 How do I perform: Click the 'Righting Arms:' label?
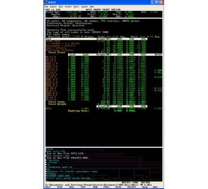pyautogui.click(x=78, y=111)
